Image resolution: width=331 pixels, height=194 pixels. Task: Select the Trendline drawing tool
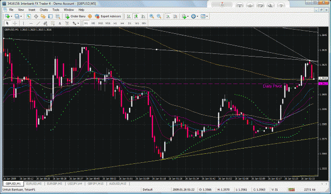click(x=38, y=23)
